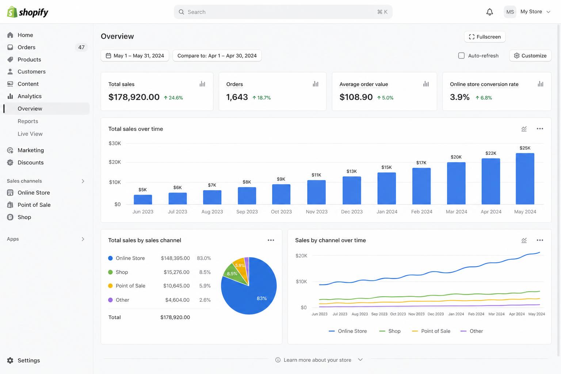Open the Total sales card report icon
The image size is (561, 374).
pyautogui.click(x=202, y=84)
